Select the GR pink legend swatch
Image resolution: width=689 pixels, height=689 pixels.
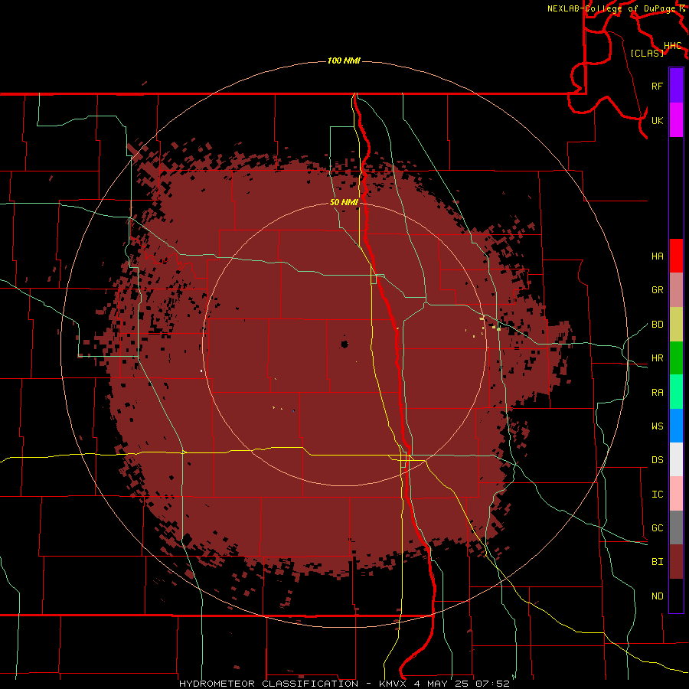[x=676, y=290]
